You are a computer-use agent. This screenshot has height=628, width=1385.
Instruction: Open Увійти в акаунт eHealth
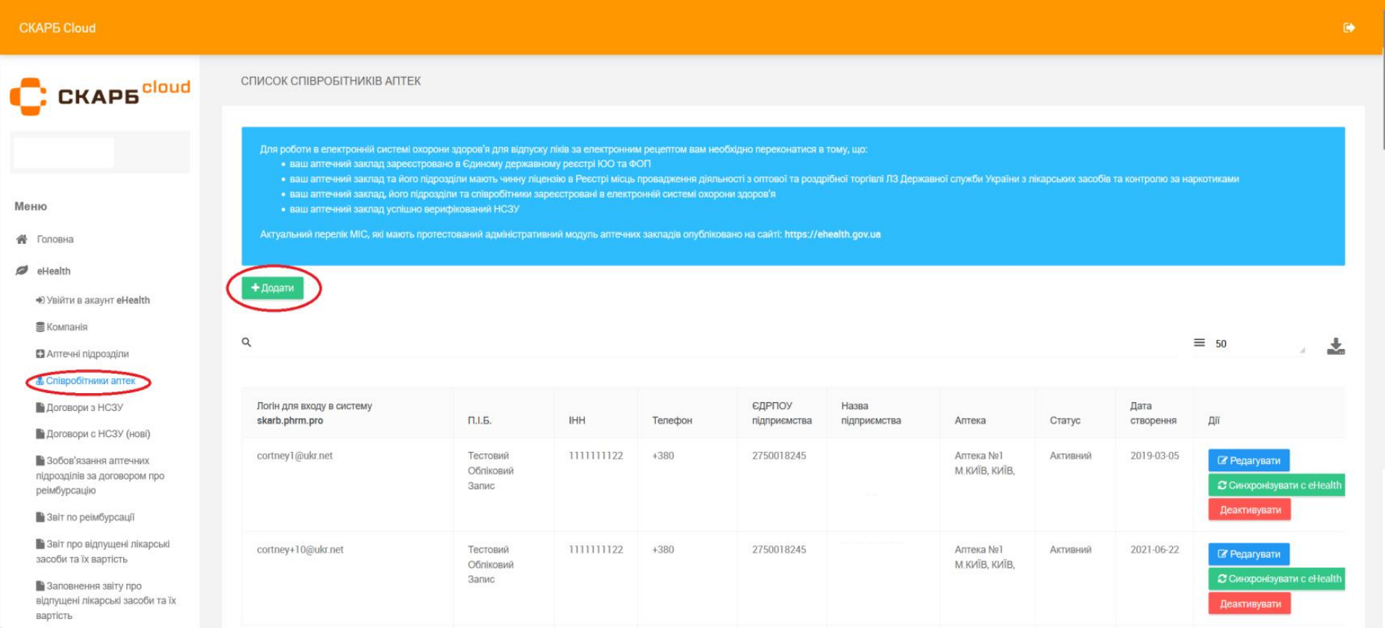(93, 301)
